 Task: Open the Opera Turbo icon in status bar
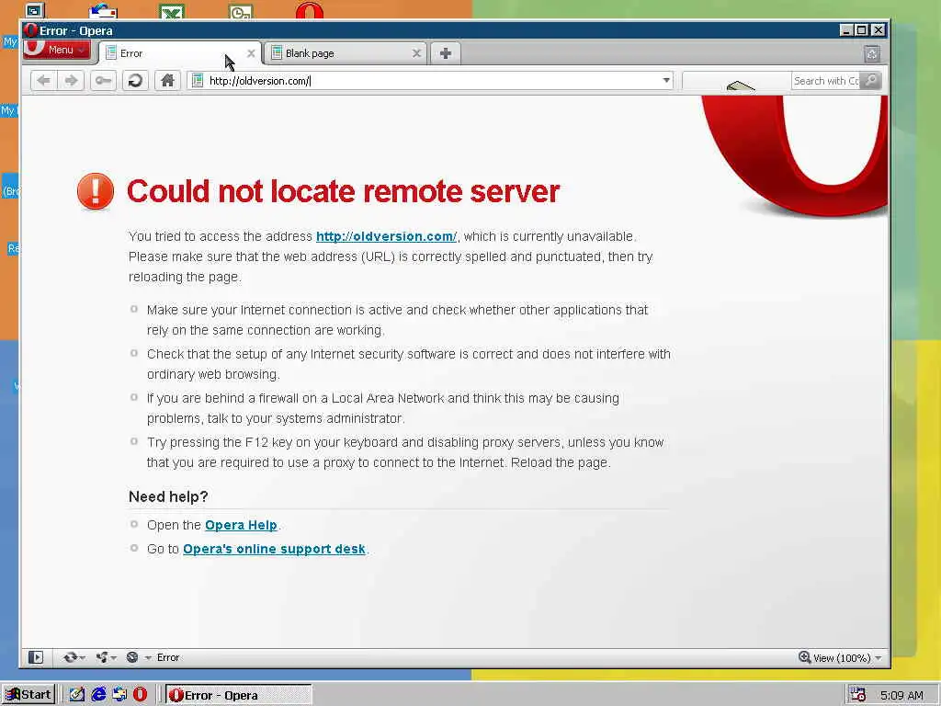click(x=132, y=657)
